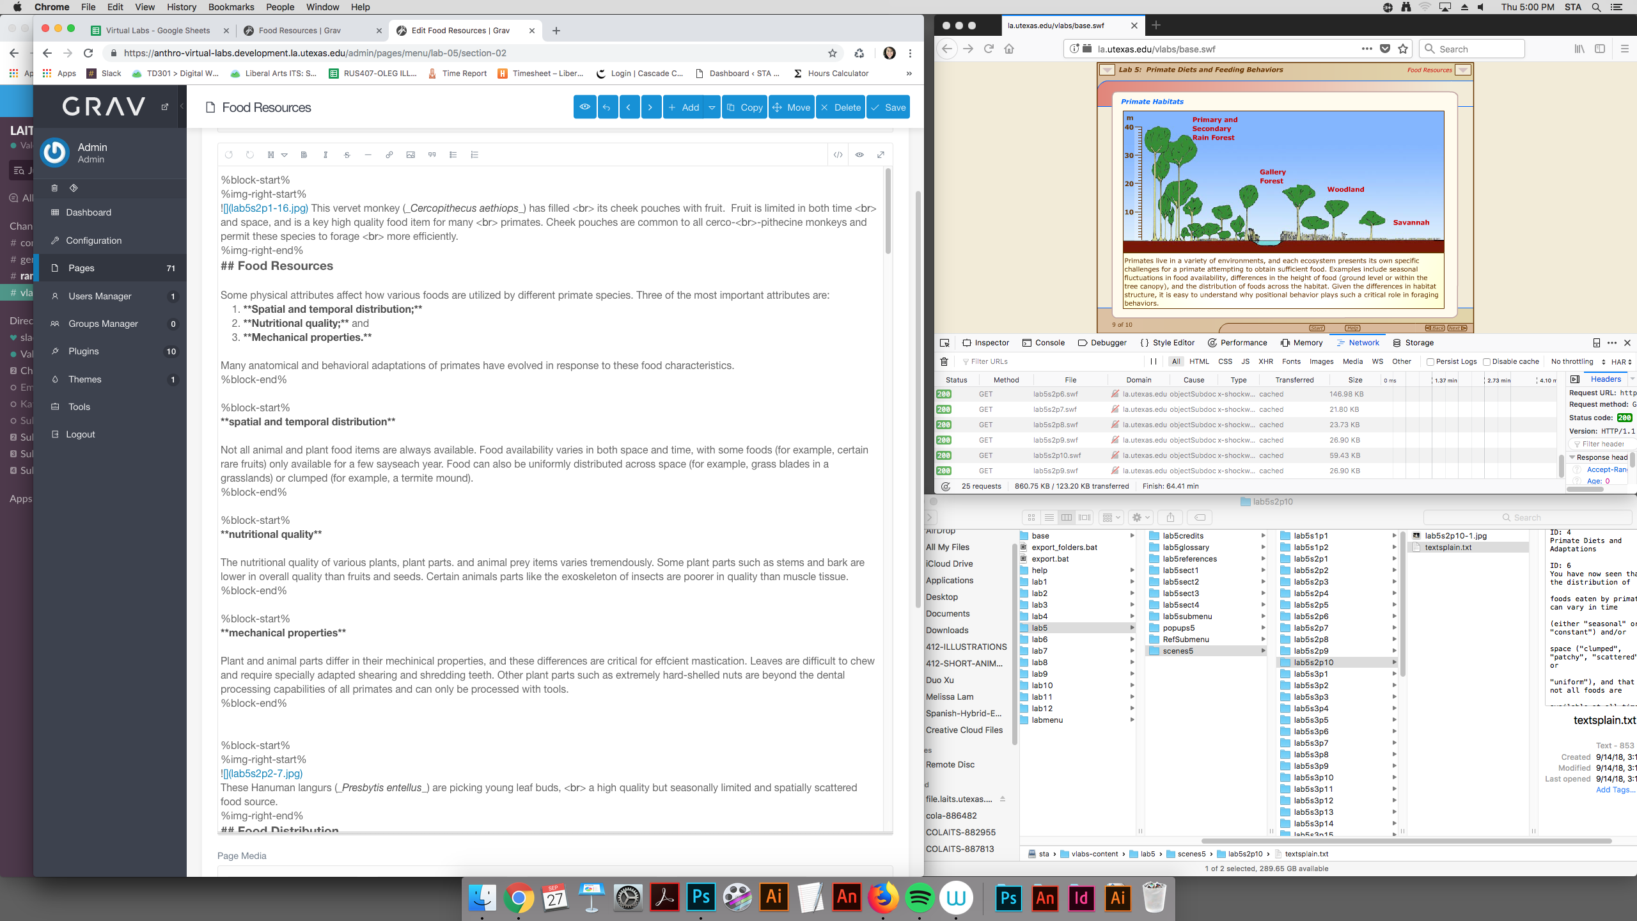Check the Disable cache option
Screen dimensions: 1637x921
point(1487,362)
